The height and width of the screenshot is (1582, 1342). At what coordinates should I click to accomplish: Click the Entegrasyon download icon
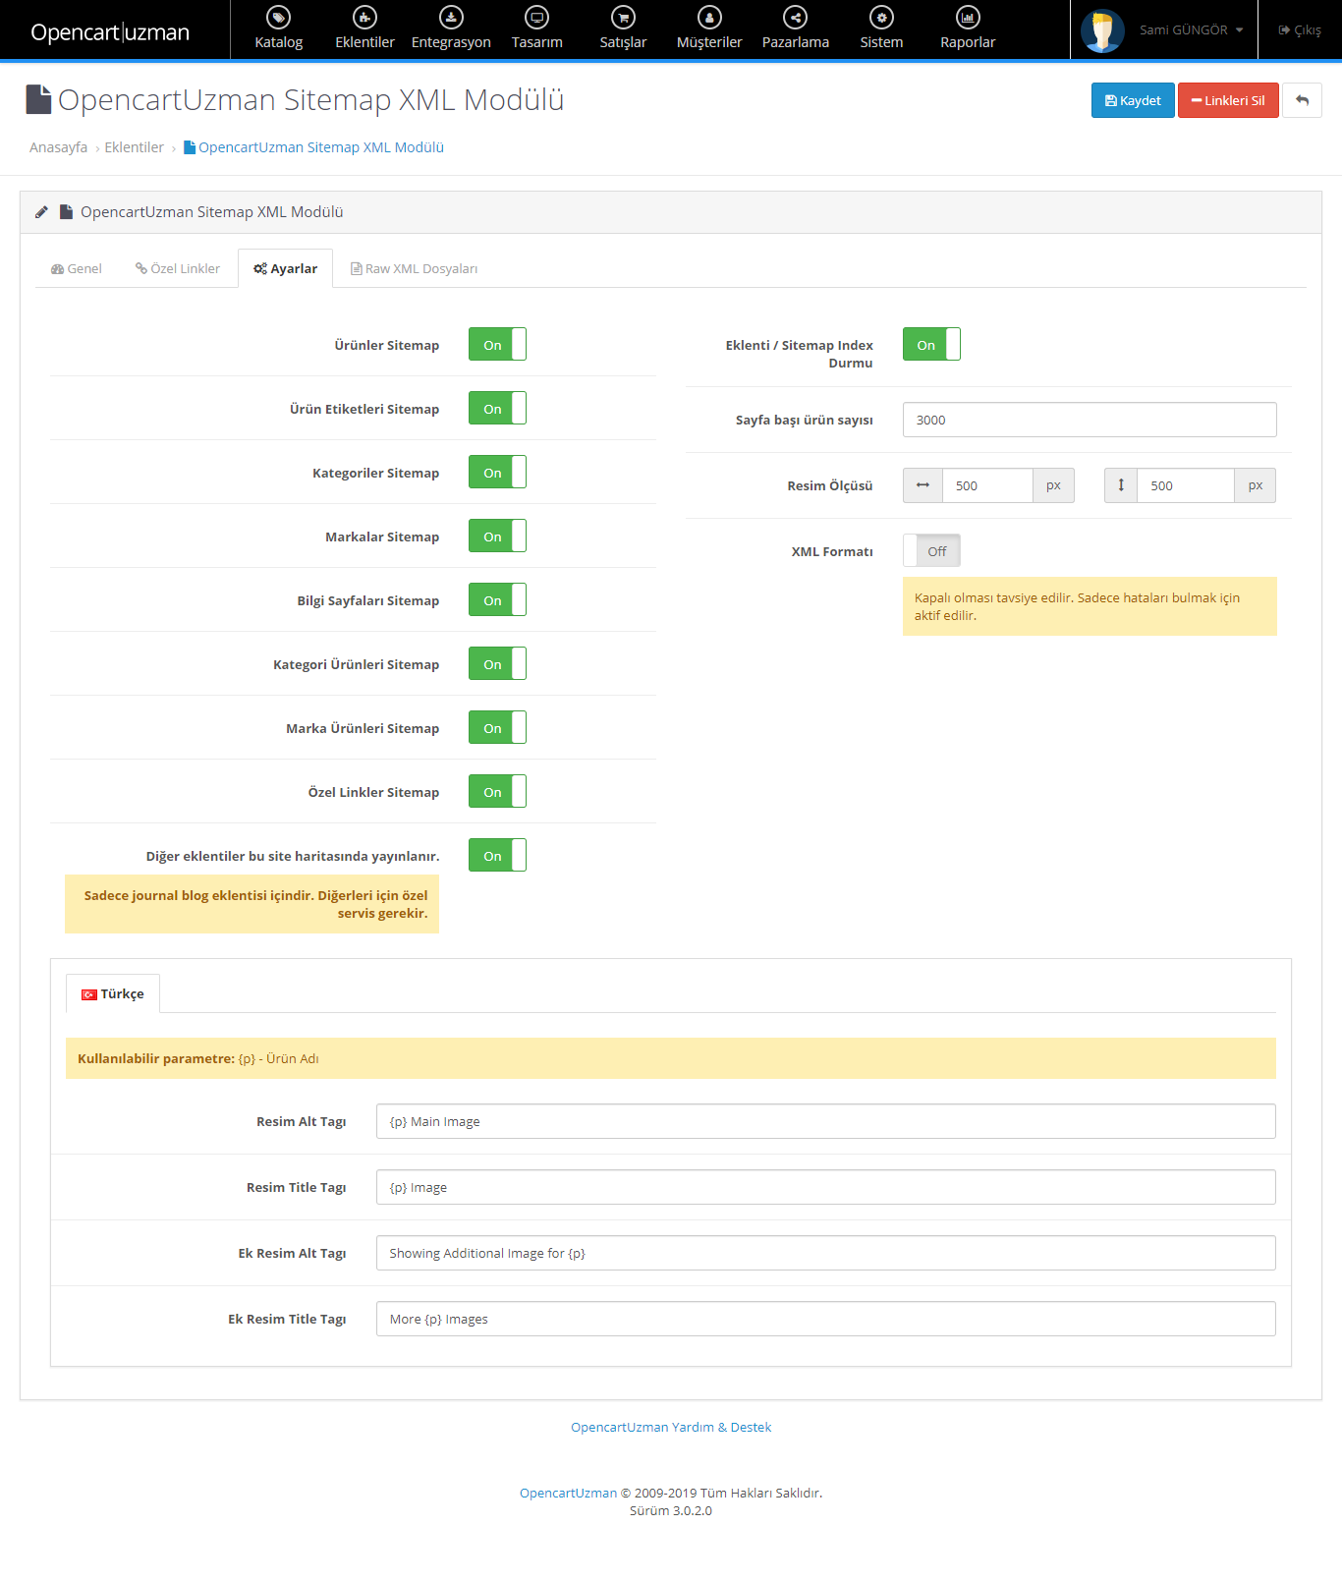451,18
